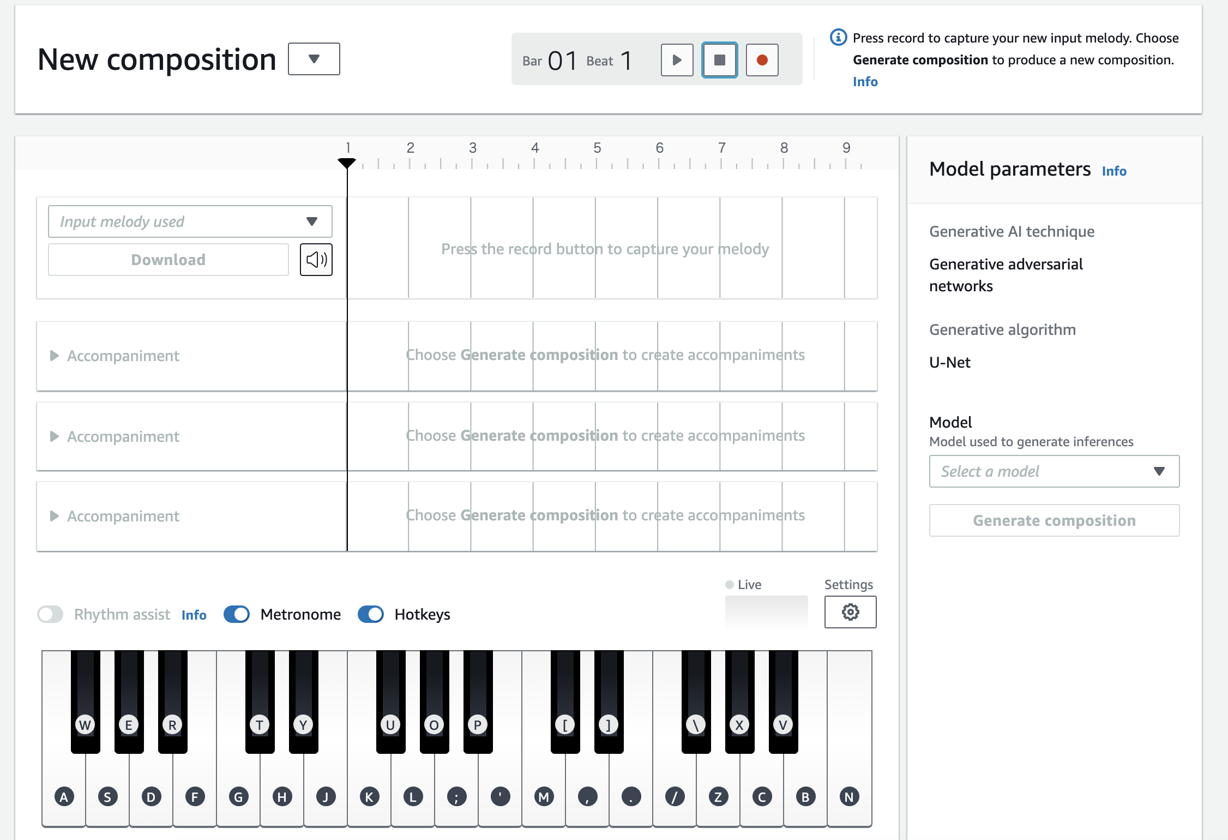Open the New composition dropdown arrow

click(x=314, y=59)
